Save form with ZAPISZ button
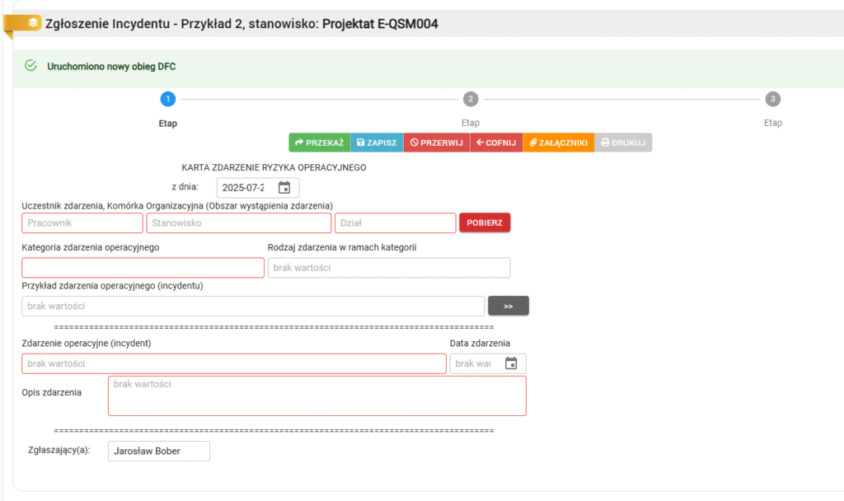This screenshot has width=844, height=501. [x=377, y=143]
